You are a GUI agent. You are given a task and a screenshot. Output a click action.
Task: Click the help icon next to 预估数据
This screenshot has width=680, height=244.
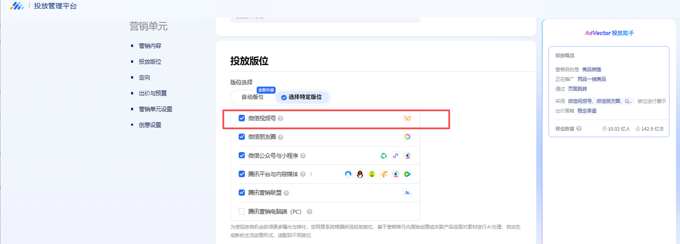coord(579,129)
